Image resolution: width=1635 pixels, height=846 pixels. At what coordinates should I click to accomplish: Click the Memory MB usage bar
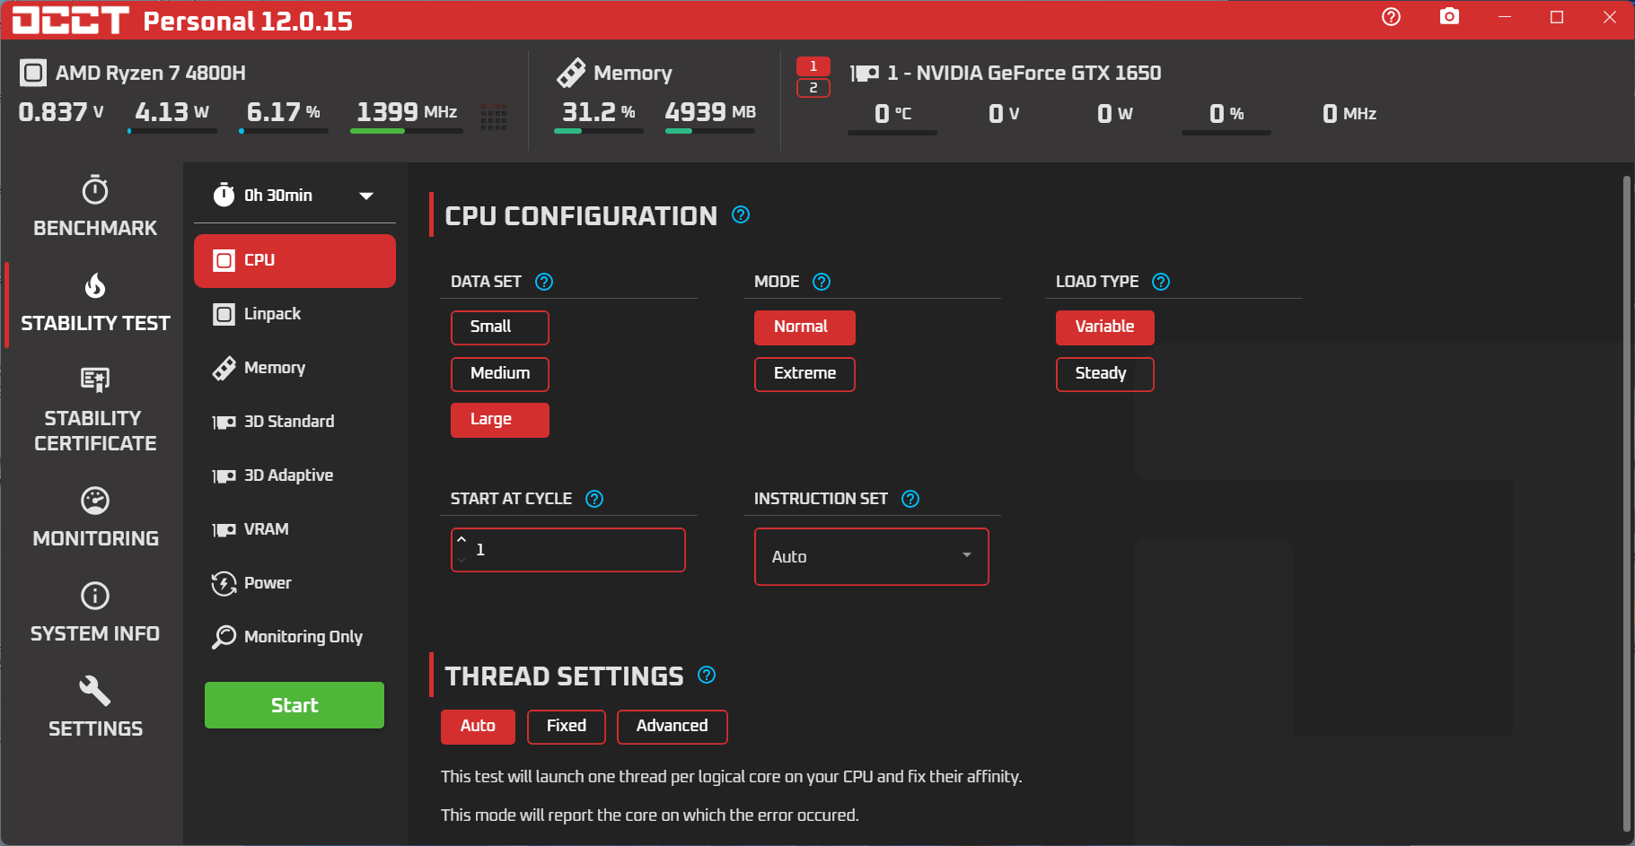(710, 131)
